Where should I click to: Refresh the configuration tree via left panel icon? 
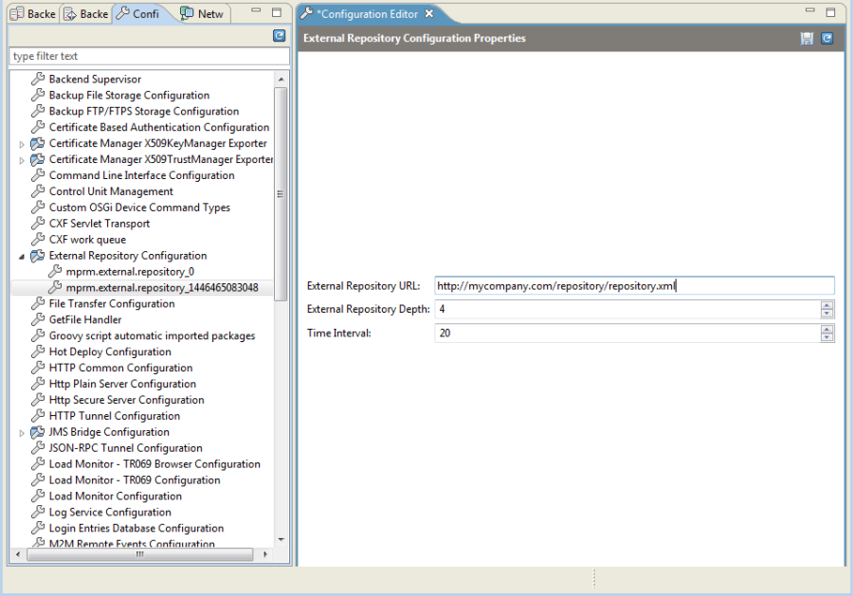[279, 36]
